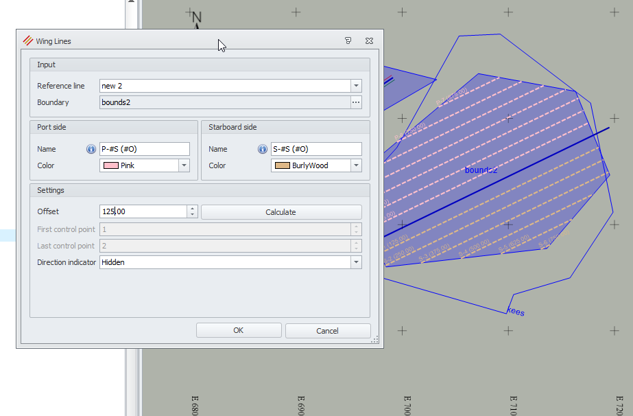Image resolution: width=633 pixels, height=416 pixels.
Task: Close the Wing Lines dialog
Action: point(369,41)
